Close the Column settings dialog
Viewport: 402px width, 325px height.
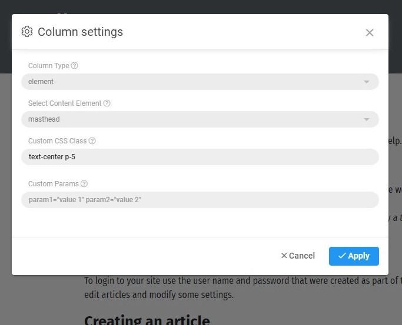point(370,32)
